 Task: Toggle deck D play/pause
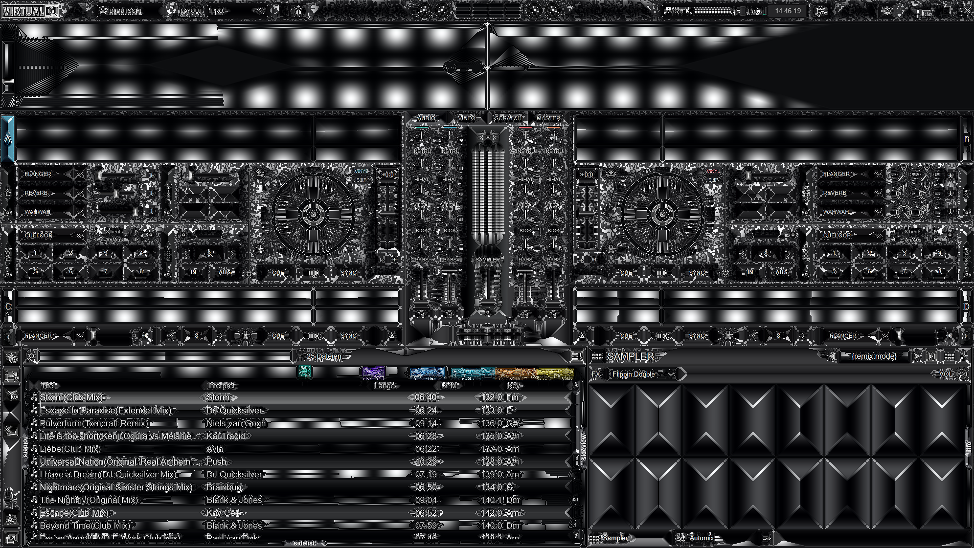point(662,336)
